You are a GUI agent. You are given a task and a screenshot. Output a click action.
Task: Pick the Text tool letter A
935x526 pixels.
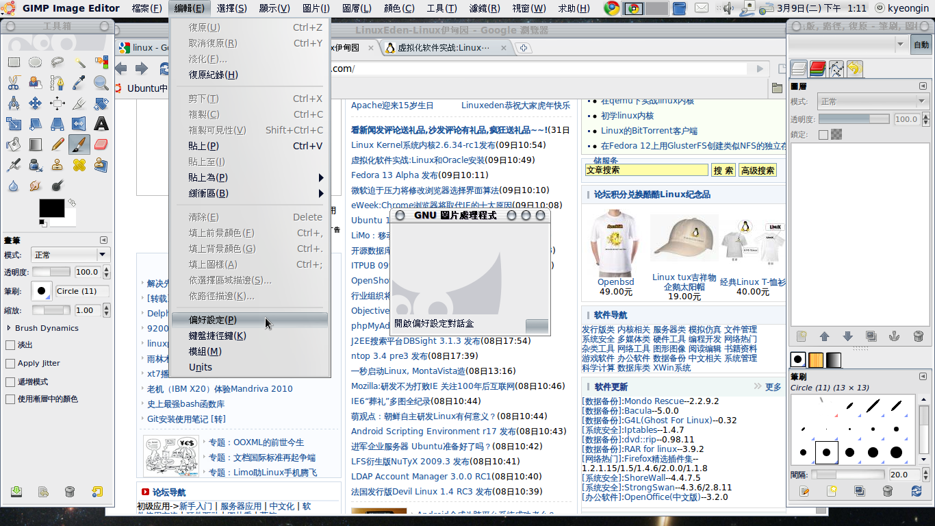click(x=101, y=124)
